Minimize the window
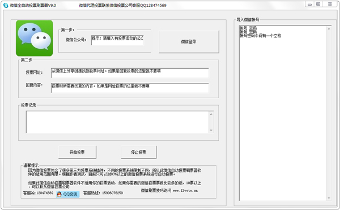 tap(309, 4)
